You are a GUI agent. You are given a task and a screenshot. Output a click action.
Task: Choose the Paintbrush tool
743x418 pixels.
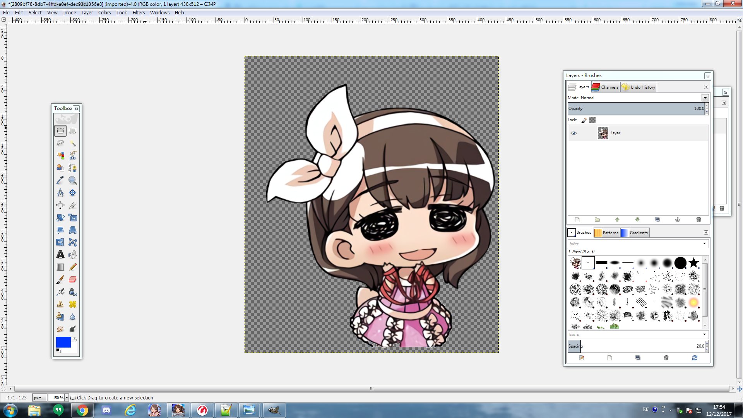point(60,279)
